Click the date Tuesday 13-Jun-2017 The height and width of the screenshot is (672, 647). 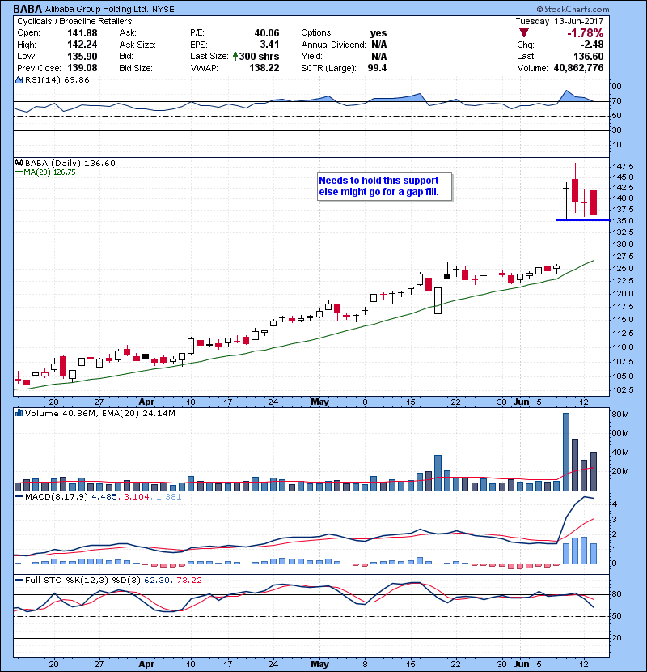tap(559, 21)
